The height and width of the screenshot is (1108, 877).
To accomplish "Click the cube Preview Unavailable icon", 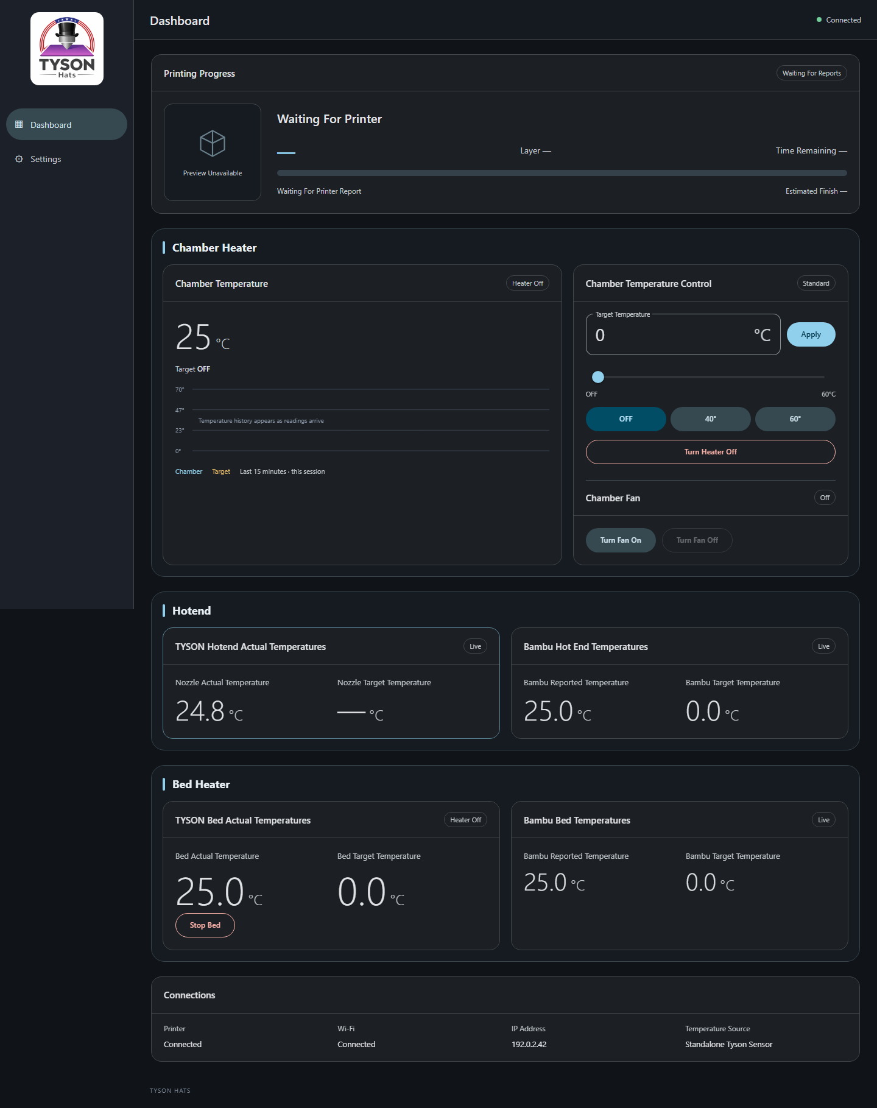I will (213, 144).
